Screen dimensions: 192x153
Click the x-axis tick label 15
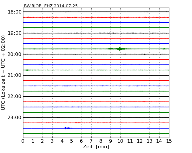click(x=169, y=141)
